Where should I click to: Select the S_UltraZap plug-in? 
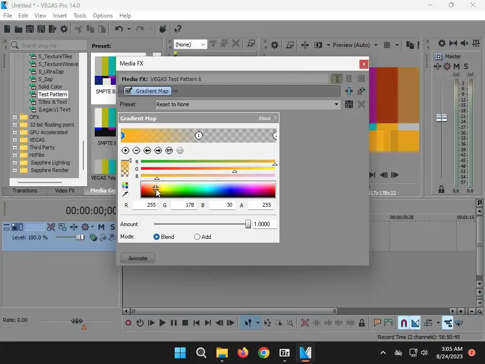51,72
